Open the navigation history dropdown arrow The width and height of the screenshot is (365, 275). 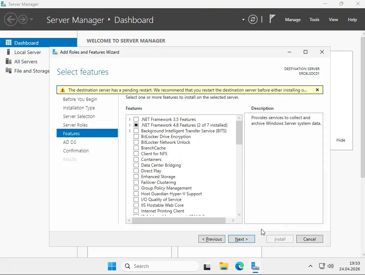[x=32, y=19]
